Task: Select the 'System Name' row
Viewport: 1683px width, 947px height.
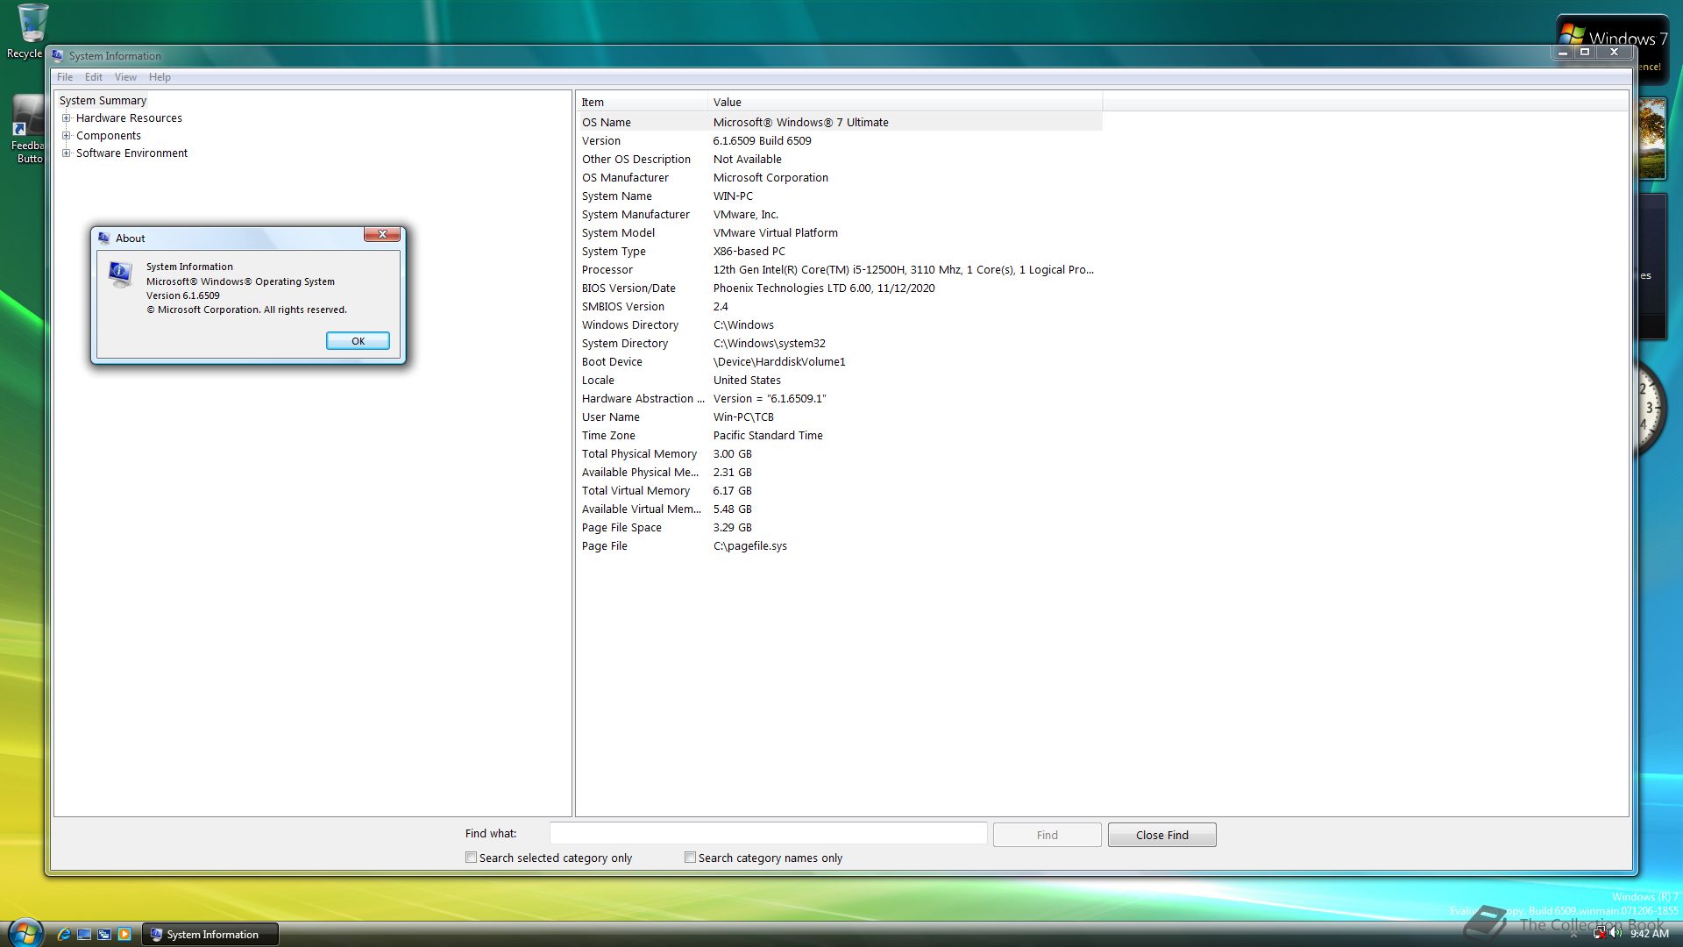Action: (840, 196)
